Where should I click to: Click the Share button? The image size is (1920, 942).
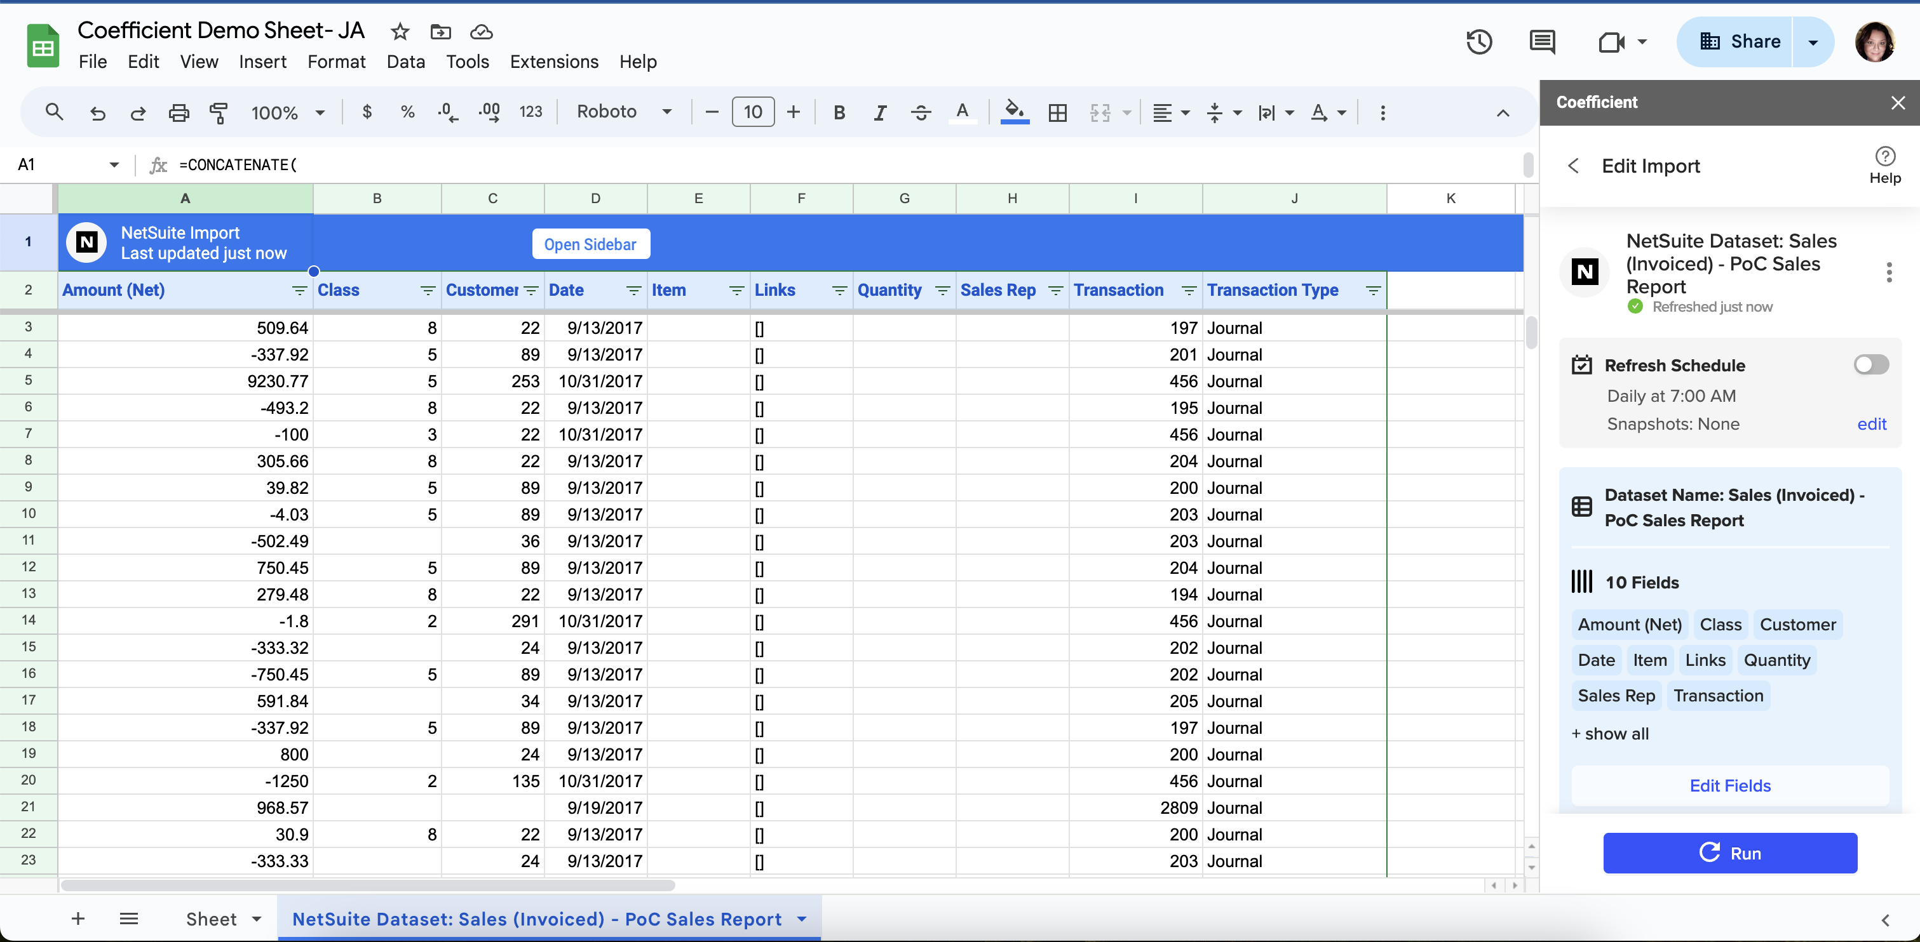(x=1741, y=42)
